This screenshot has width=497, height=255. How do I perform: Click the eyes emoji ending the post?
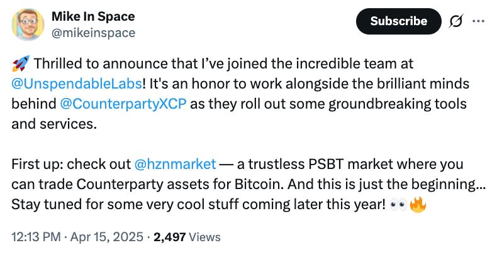[x=399, y=205]
